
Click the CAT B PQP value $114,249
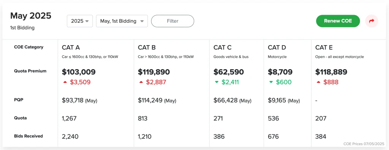pyautogui.click(x=150, y=100)
